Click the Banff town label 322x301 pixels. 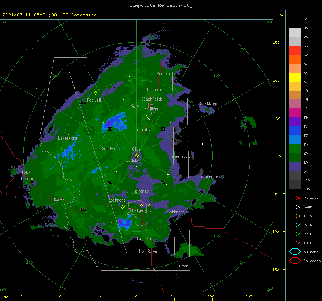59,199
